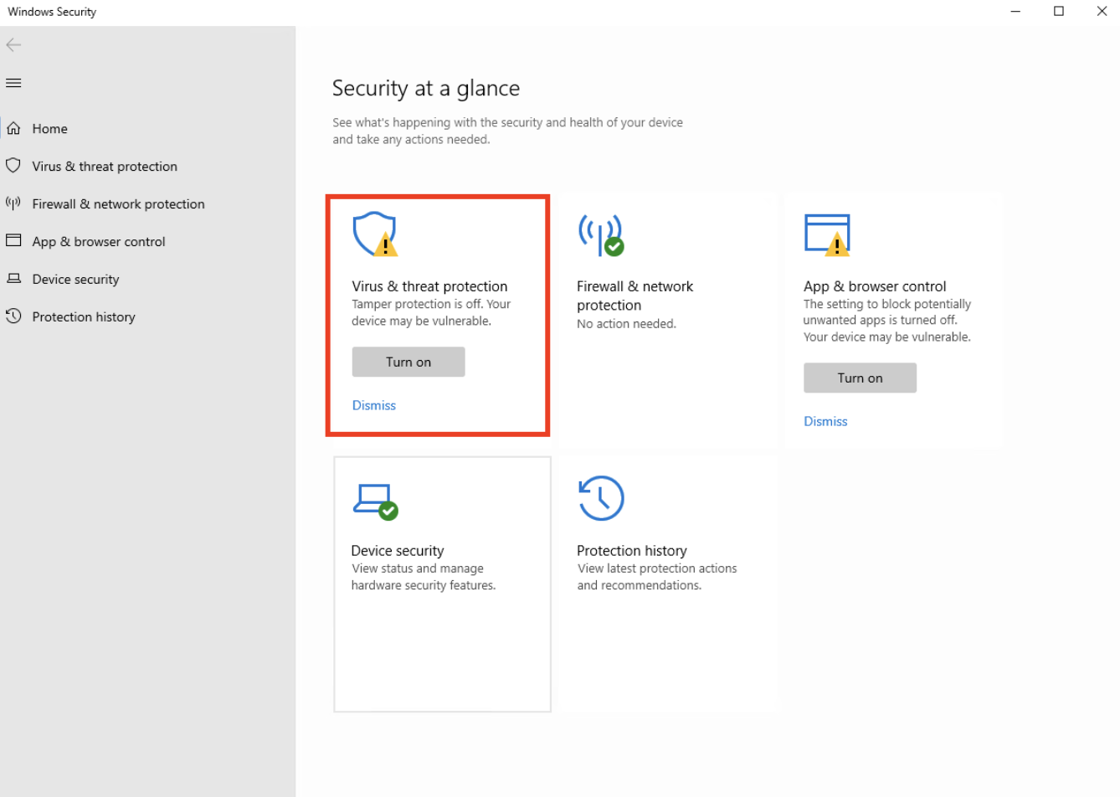
Task: Click 'View latest protection actions' description
Action: pyautogui.click(x=657, y=577)
